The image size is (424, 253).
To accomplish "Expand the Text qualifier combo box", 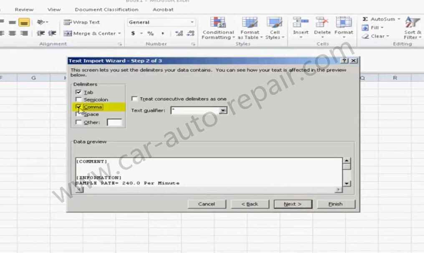I will (x=223, y=110).
